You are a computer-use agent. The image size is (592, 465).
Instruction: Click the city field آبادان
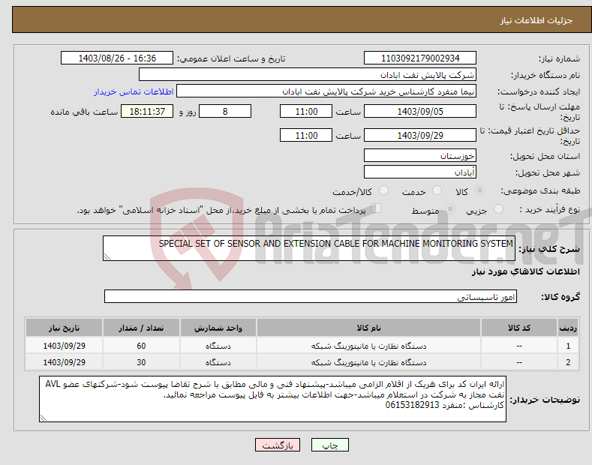click(420, 172)
